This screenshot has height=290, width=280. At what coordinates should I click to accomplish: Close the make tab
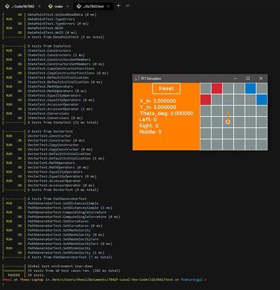coord(68,6)
